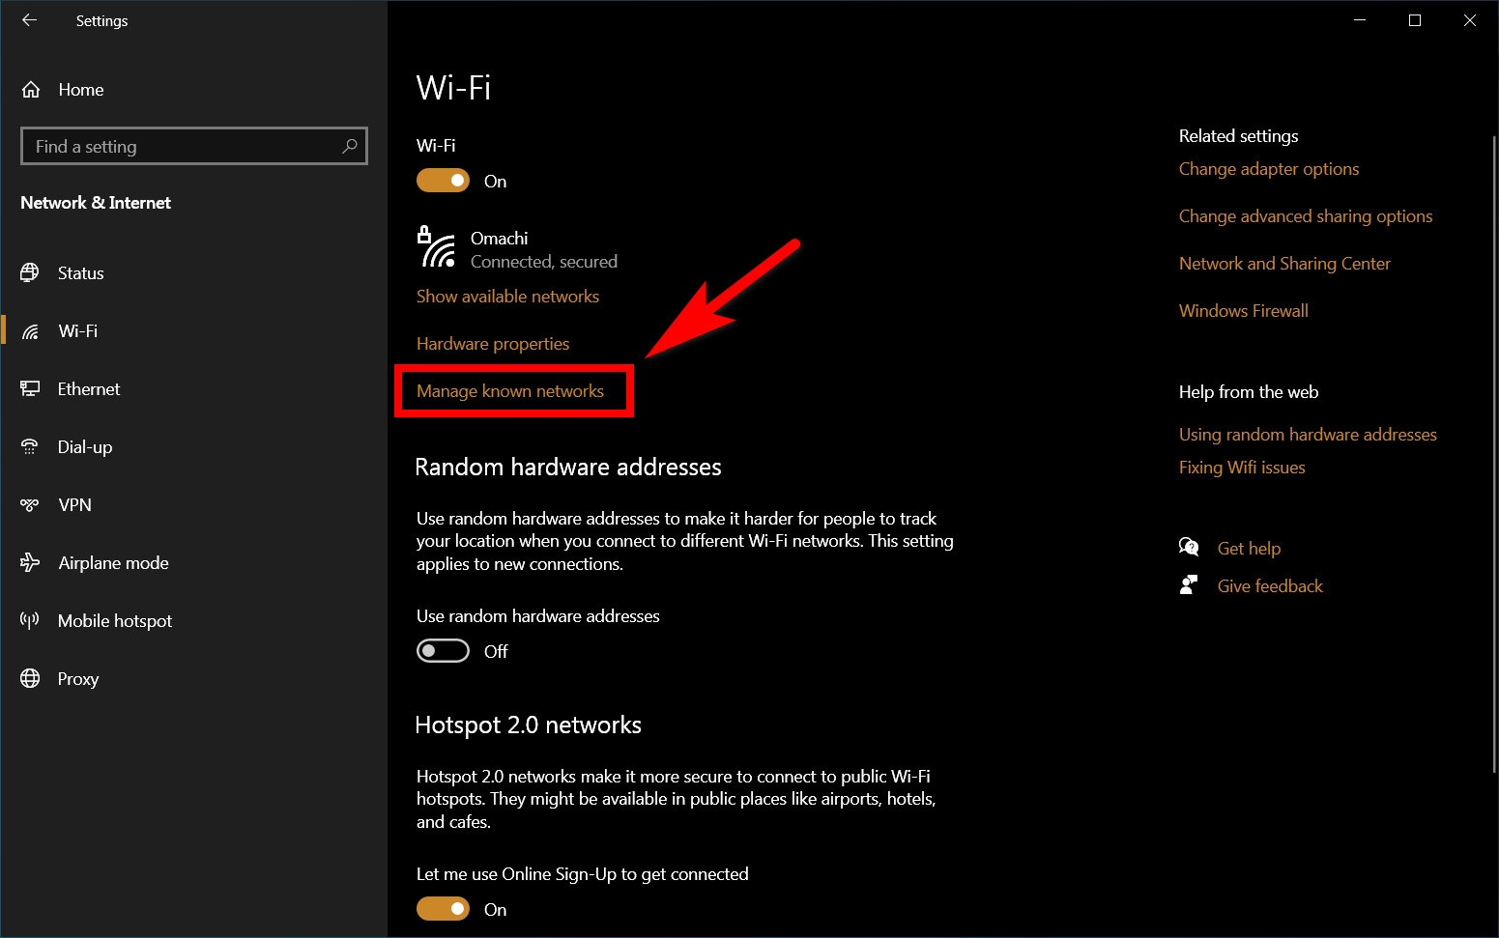1499x938 pixels.
Task: Open Manage known networks
Action: [509, 390]
